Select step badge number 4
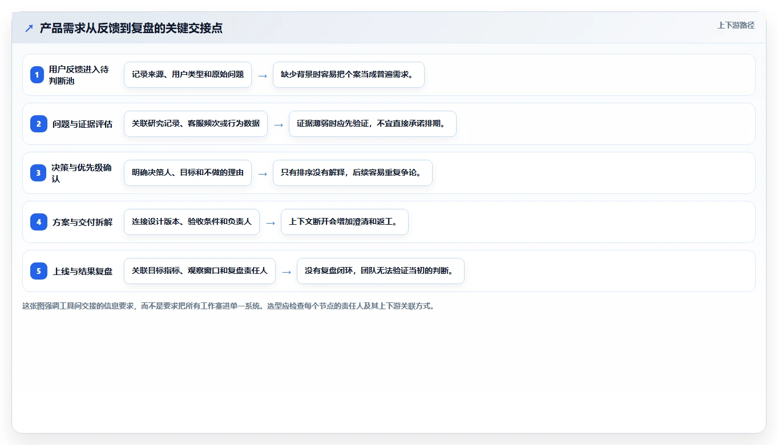Screen dimensions: 778x445 click(39, 222)
